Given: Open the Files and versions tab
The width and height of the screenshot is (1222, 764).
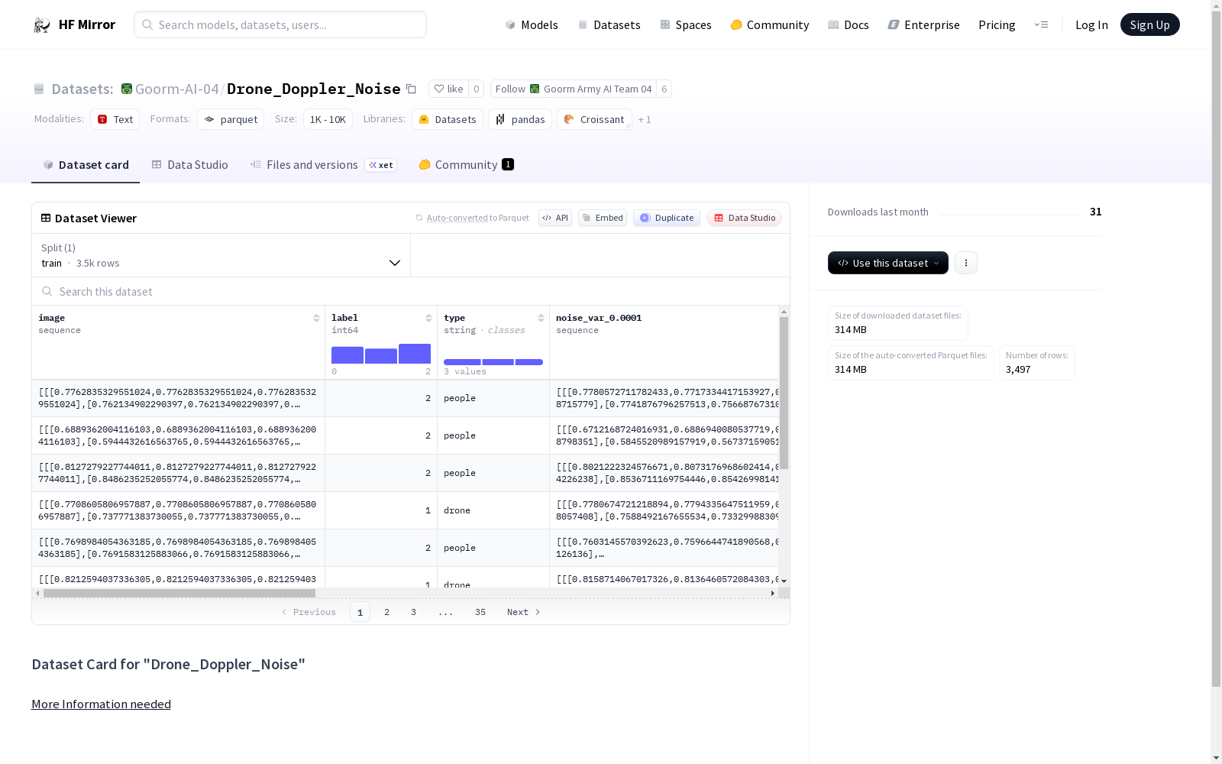Looking at the screenshot, I should coord(323,165).
